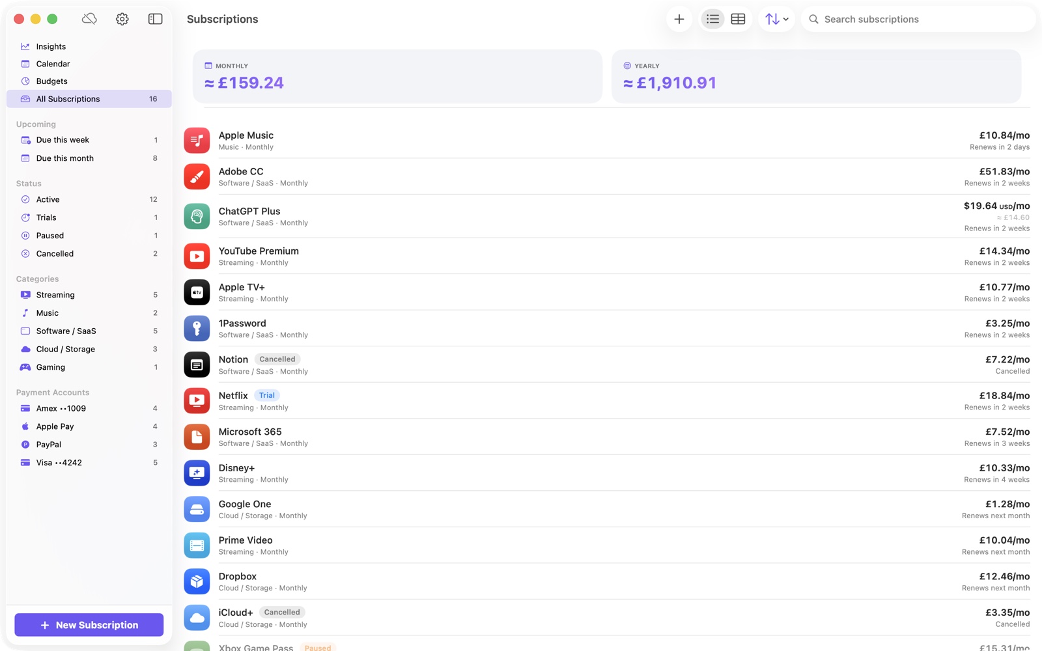Add a subscription with the plus icon
This screenshot has height=651, width=1042.
(679, 20)
